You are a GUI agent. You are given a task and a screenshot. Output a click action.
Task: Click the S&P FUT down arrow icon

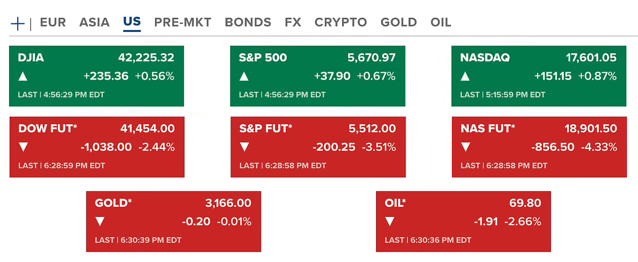[244, 147]
